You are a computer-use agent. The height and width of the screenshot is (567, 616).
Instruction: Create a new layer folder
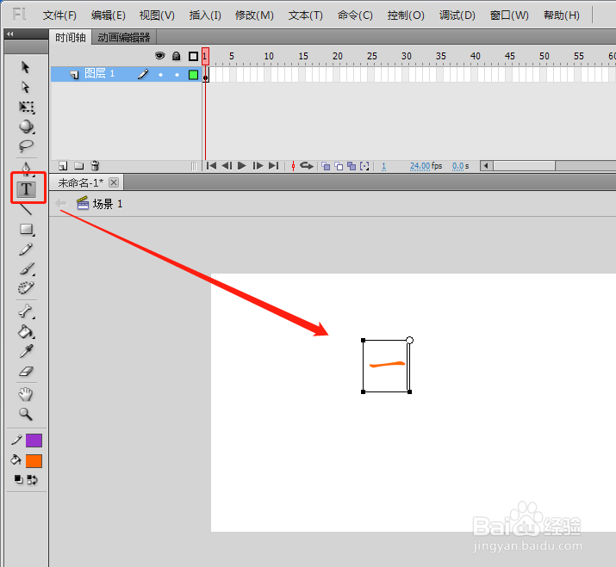point(79,166)
